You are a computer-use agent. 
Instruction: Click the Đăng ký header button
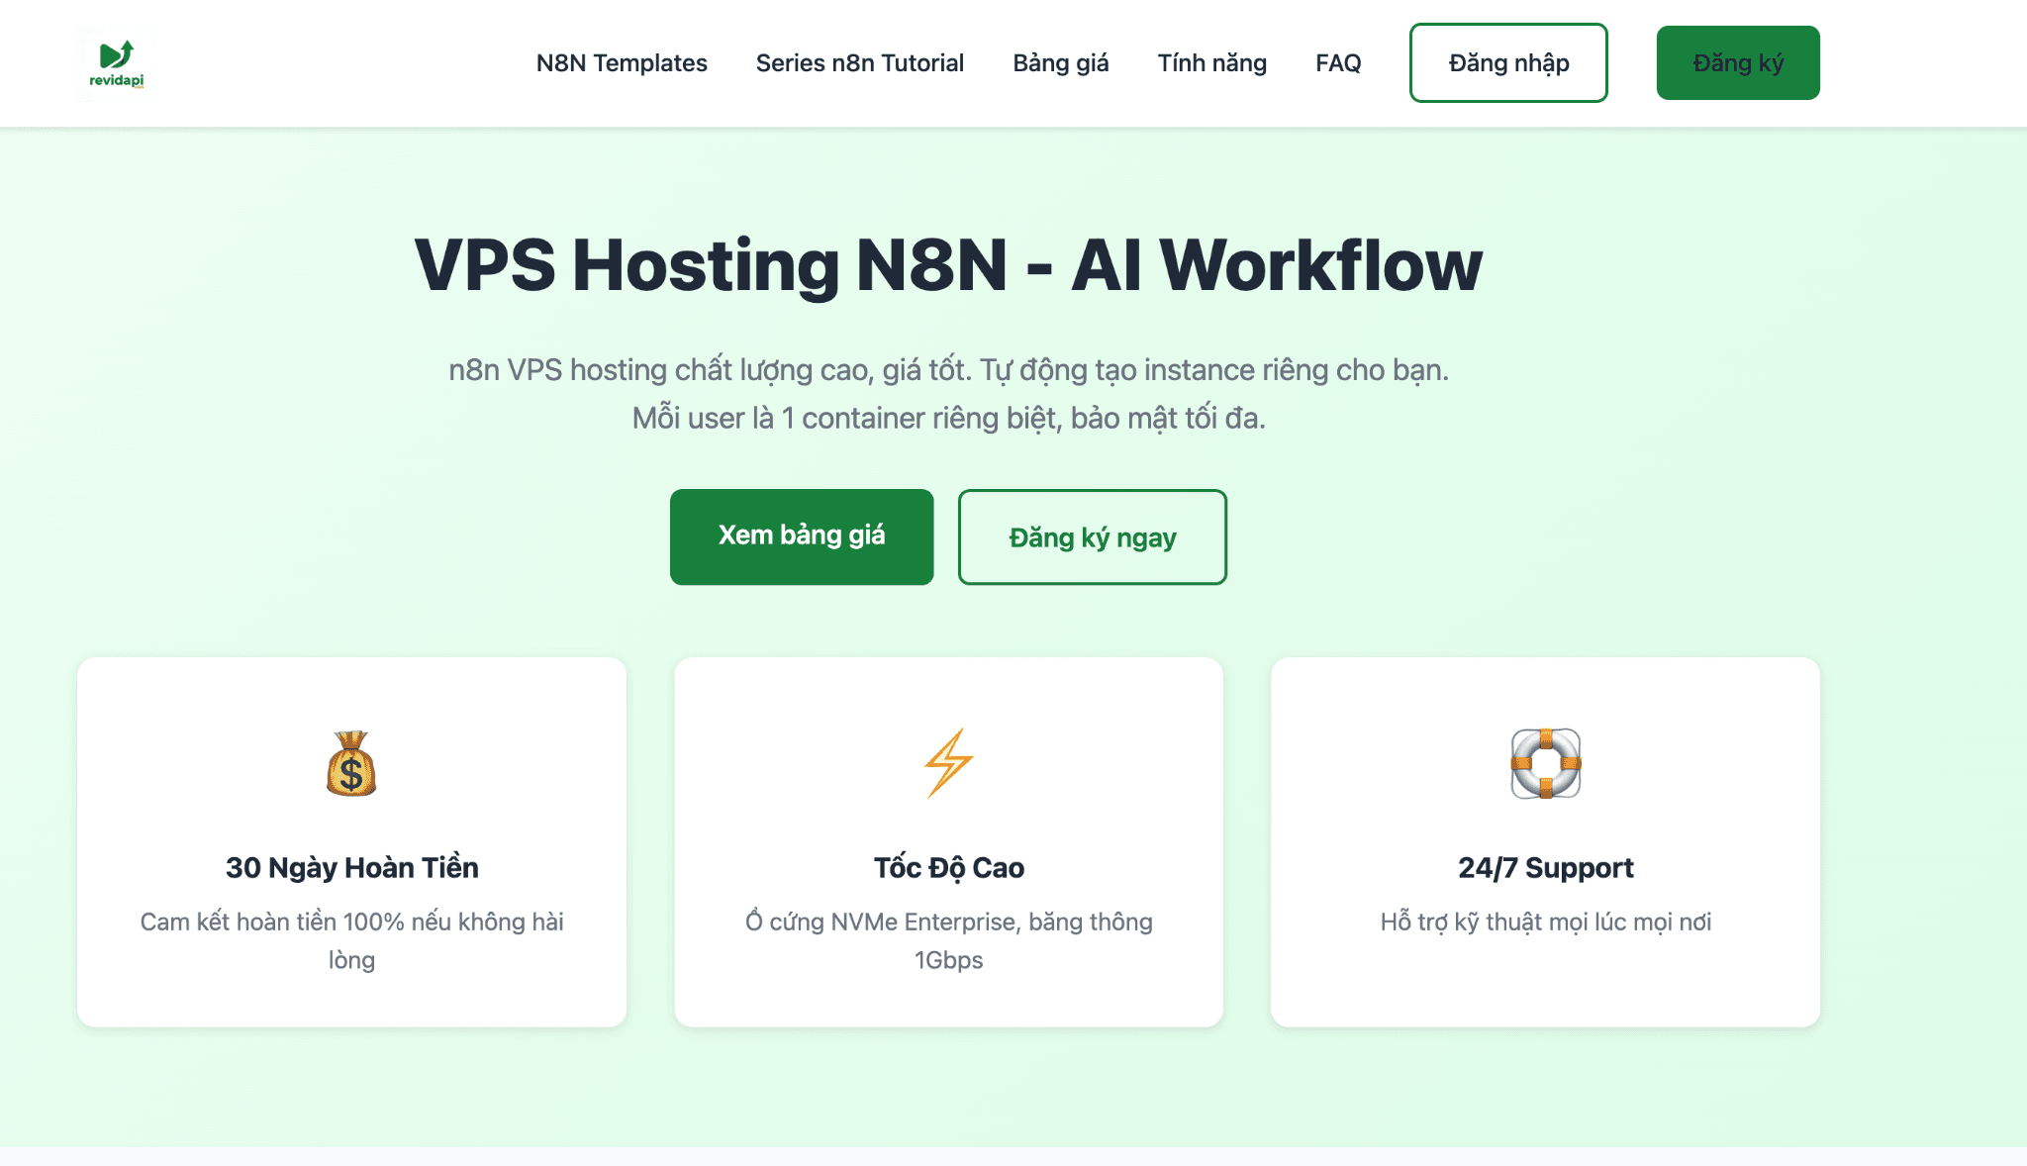[1738, 62]
